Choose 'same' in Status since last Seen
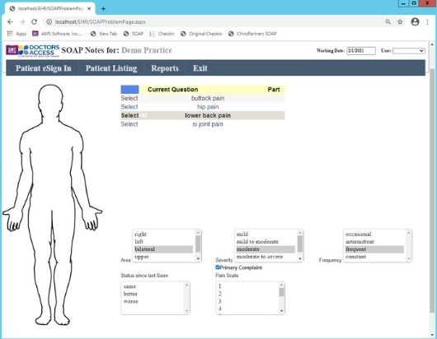This screenshot has width=437, height=339. pos(153,286)
